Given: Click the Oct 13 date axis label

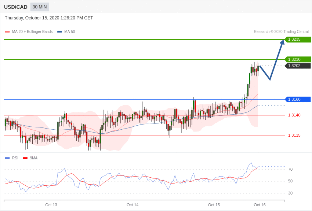Looking at the screenshot, I should point(51,205).
